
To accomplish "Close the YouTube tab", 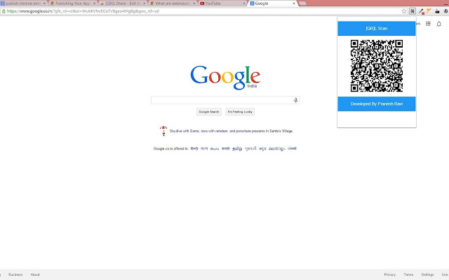I will [x=244, y=3].
